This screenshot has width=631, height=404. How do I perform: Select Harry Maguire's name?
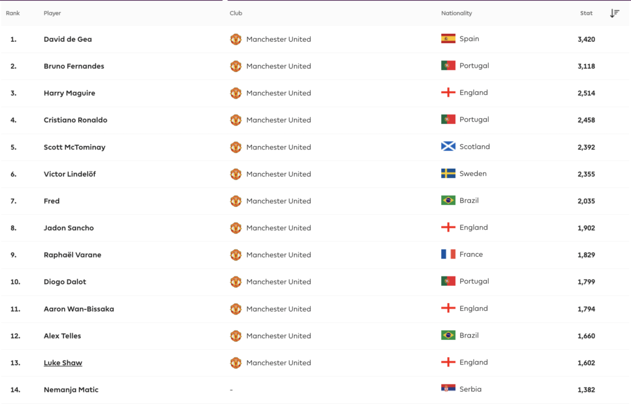pyautogui.click(x=70, y=93)
